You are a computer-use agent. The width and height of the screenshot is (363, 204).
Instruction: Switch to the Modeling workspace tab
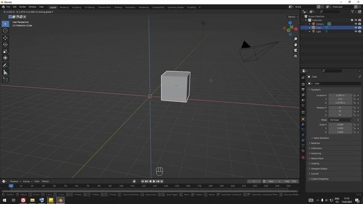click(64, 7)
